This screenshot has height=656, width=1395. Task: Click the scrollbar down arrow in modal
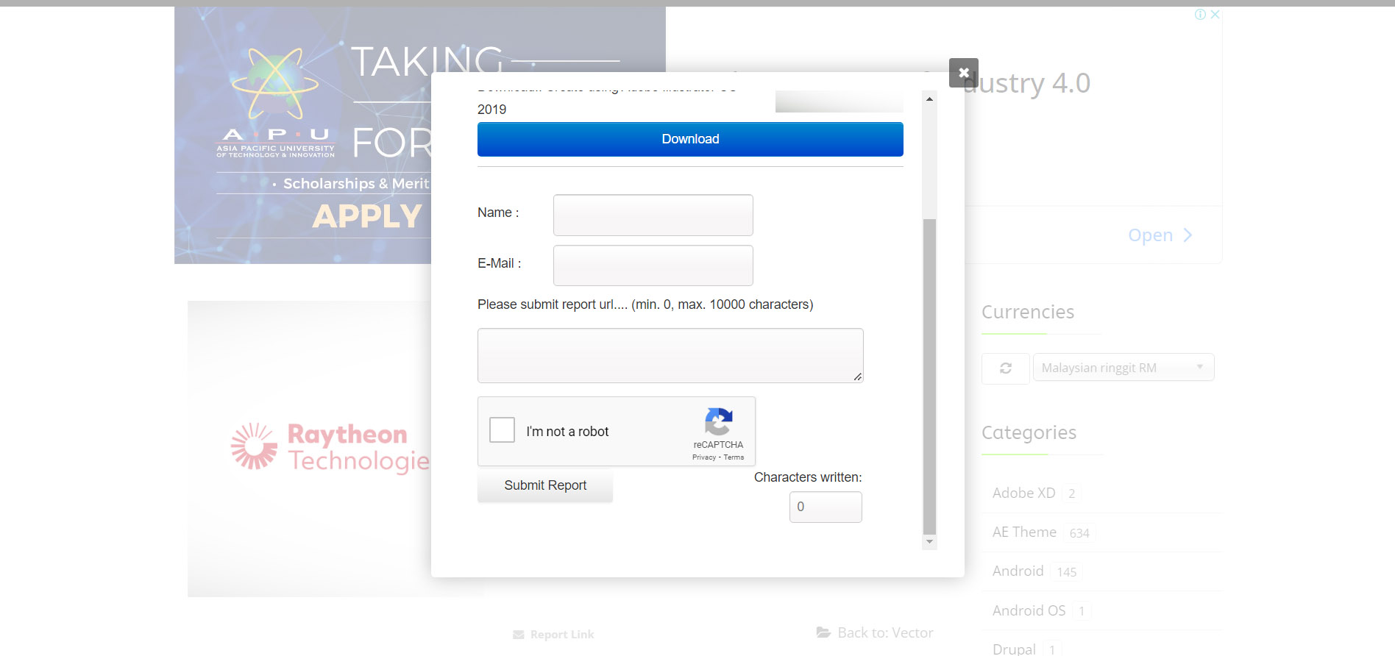[929, 542]
